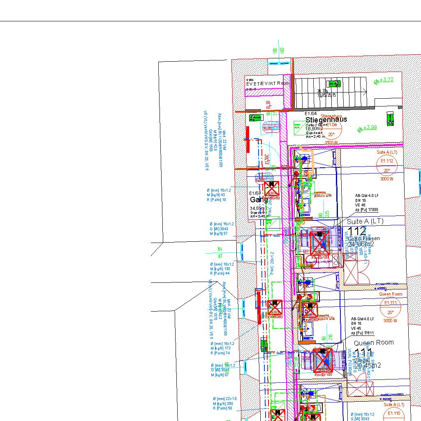This screenshot has width=421, height=421.
Task: Select the red crossed box labeled Rev80/100 in Suite 112
Action: pos(320,243)
